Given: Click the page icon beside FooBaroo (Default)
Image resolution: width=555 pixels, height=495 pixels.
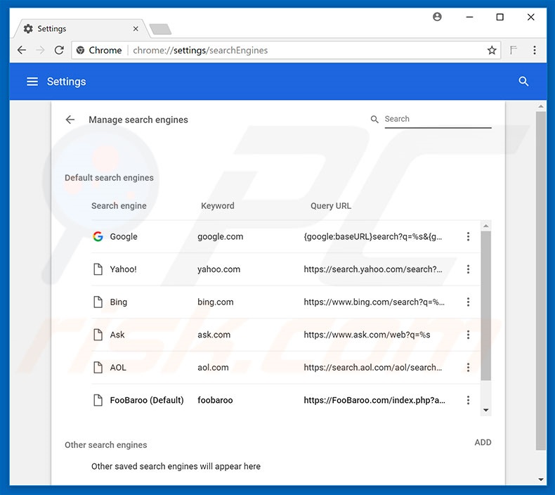Looking at the screenshot, I should (98, 400).
